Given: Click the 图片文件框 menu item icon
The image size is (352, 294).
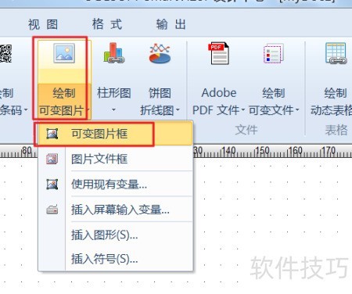Looking at the screenshot, I should click(x=52, y=159).
